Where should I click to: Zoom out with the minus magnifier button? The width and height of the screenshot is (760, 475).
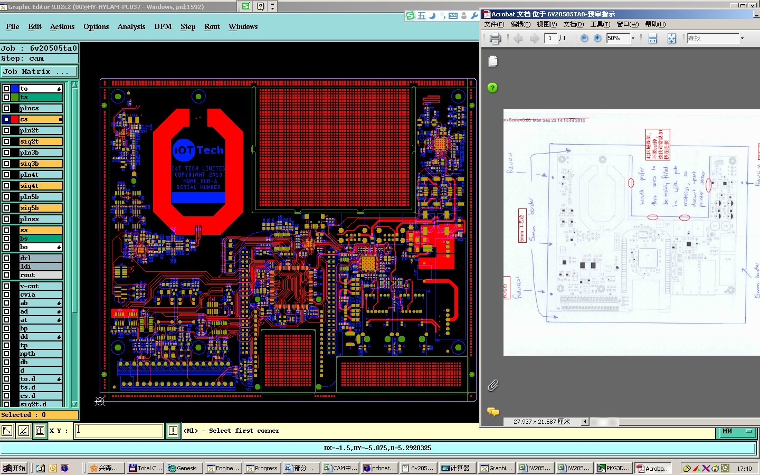coord(584,38)
